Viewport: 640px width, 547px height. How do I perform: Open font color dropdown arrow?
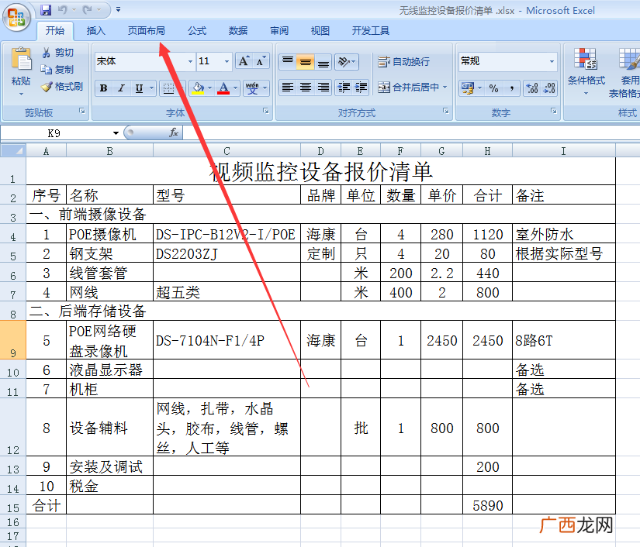236,88
